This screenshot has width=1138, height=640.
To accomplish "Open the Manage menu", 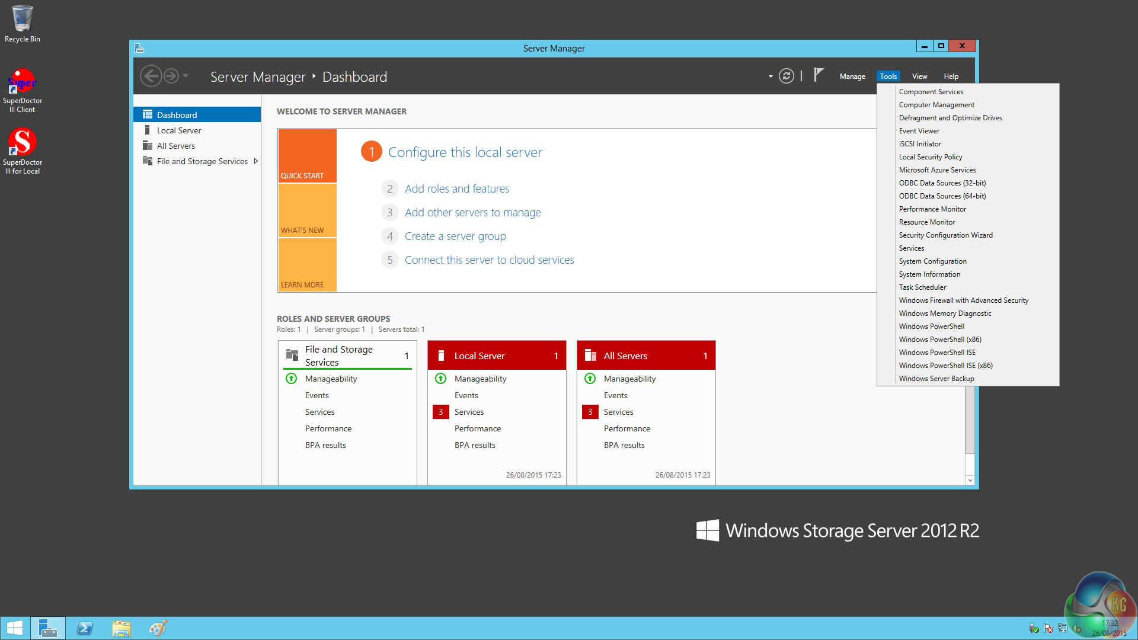I will (852, 76).
